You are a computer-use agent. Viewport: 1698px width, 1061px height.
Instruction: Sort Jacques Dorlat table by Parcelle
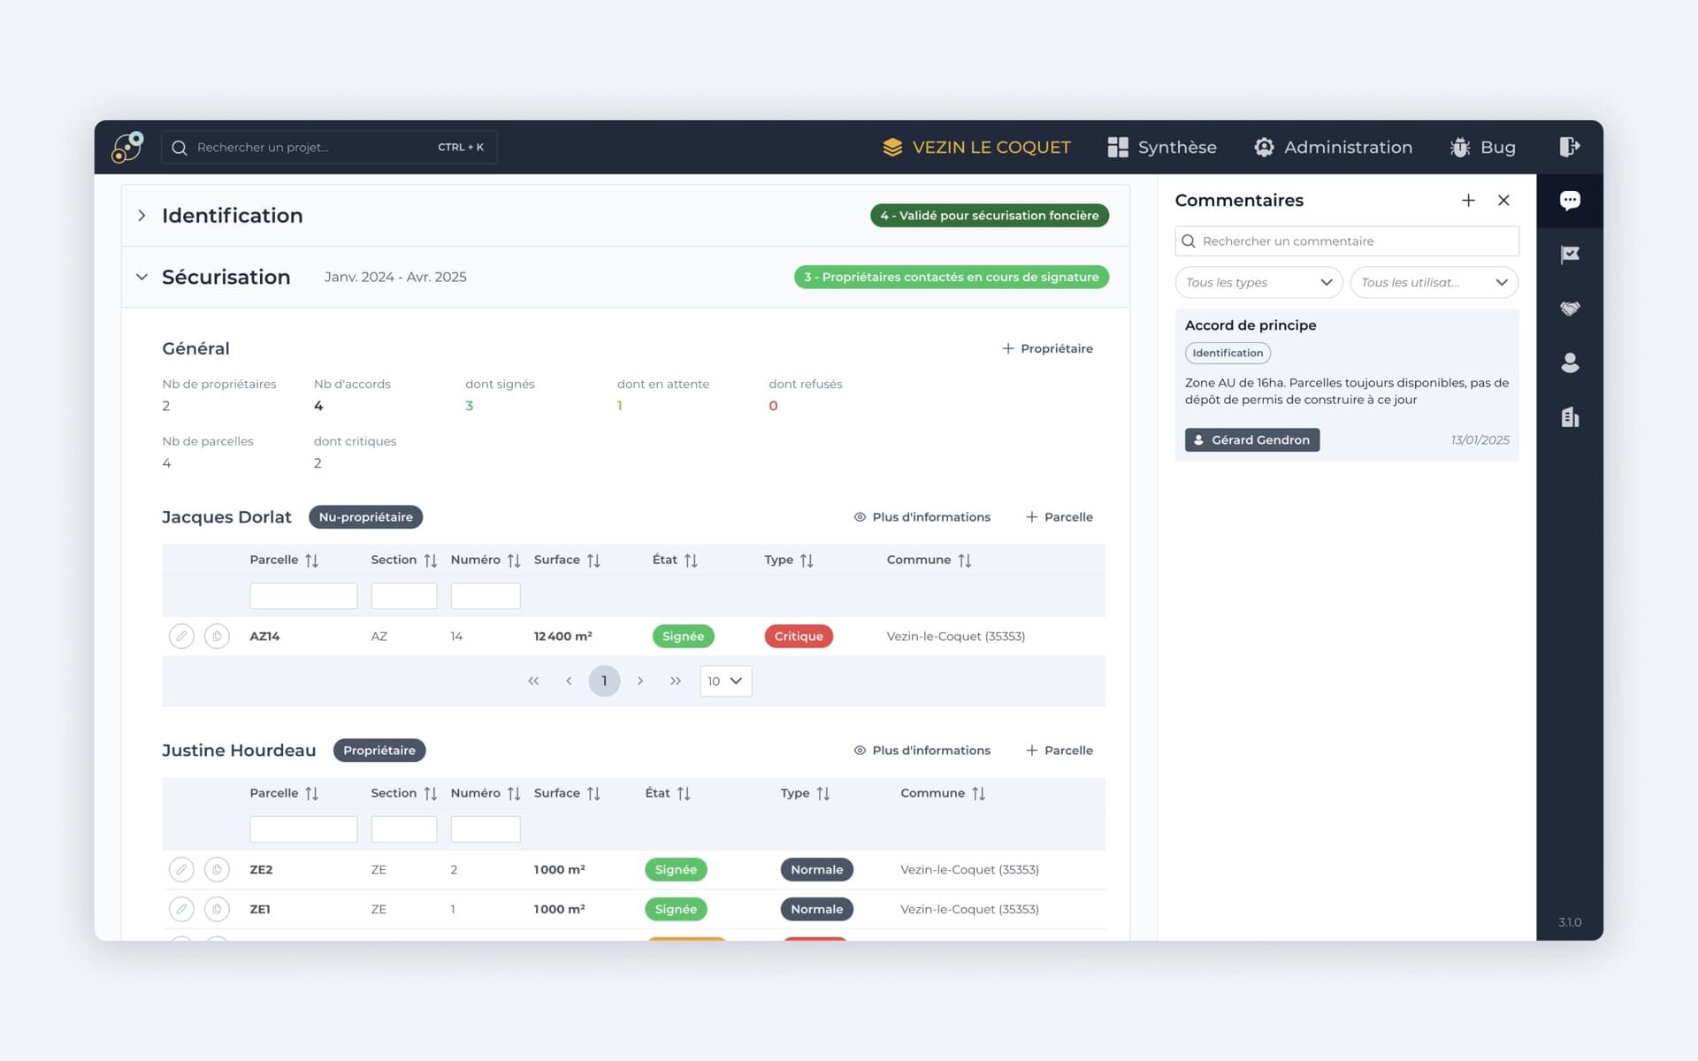[311, 561]
